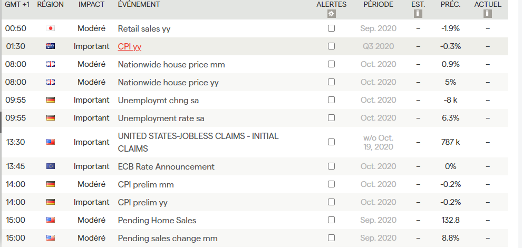
Task: Click the Australia flag icon
Action: pos(51,46)
